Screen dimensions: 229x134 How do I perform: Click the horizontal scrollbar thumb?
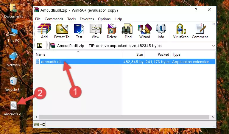pyautogui.click(x=124, y=117)
